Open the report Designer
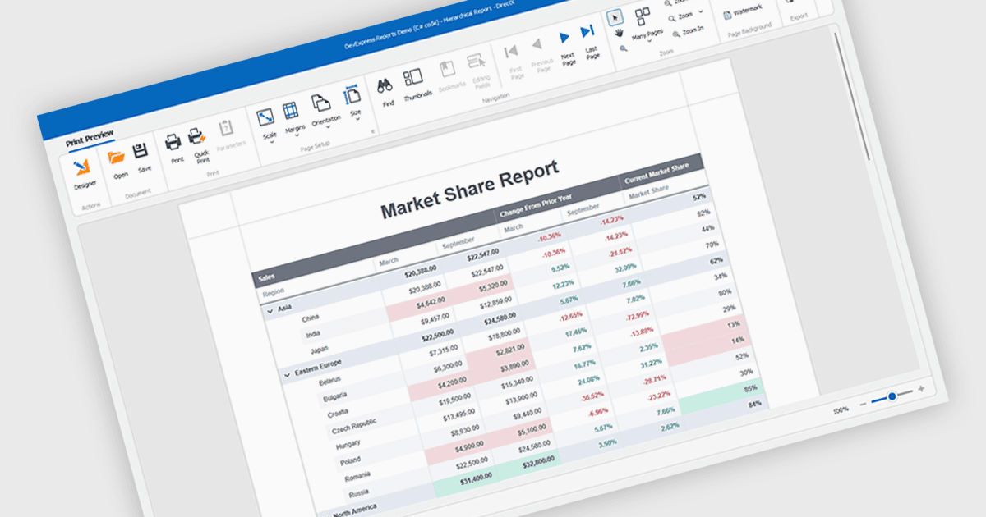Screen dimensions: 986x517 coord(82,174)
